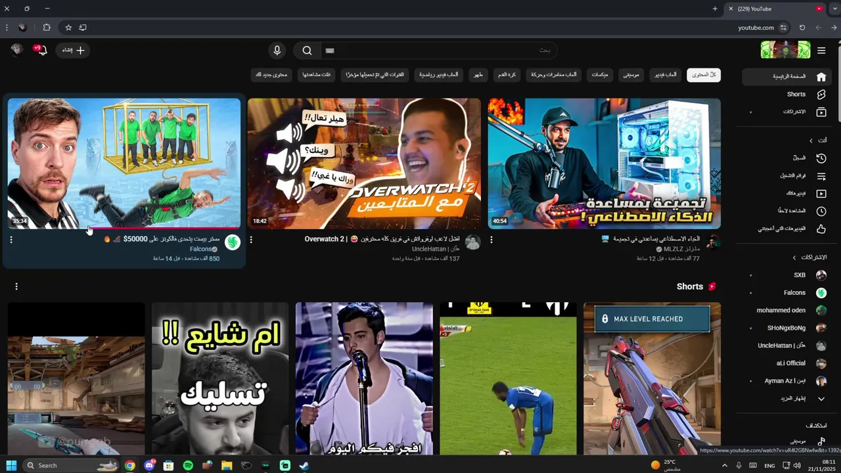The height and width of the screenshot is (473, 841).
Task: Open Liked videos thumbs-up entry
Action: click(x=786, y=229)
